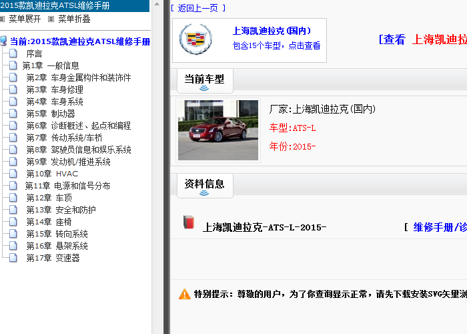Click the page icon beside 第5章 制动器
The image size is (467, 334).
coord(13,114)
